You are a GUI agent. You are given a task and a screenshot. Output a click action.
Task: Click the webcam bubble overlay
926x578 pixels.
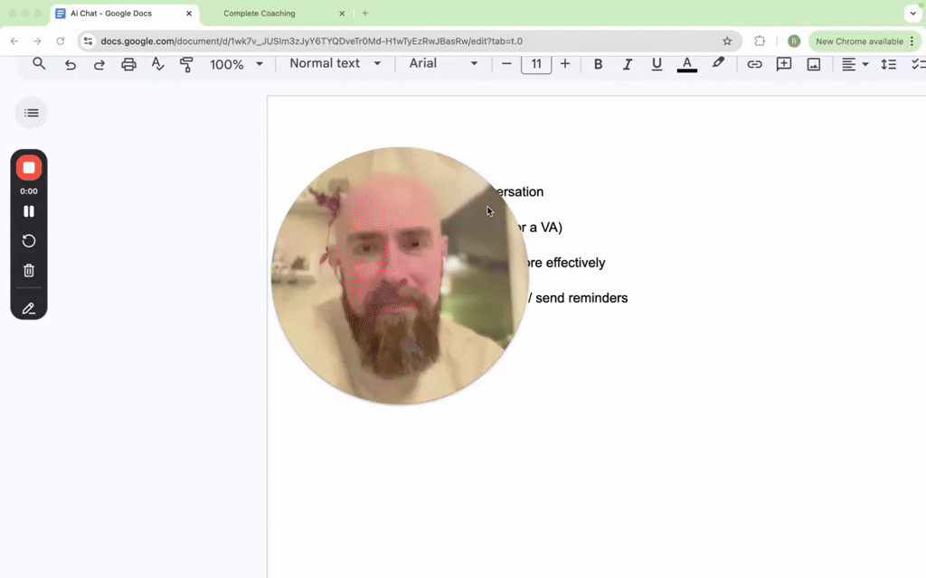[x=399, y=276]
